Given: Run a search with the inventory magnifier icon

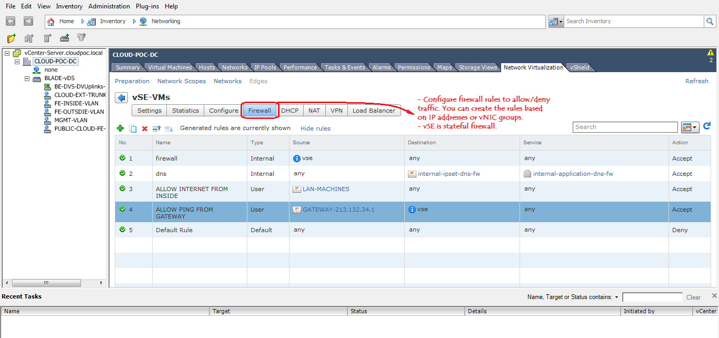Looking at the screenshot, I should [x=709, y=21].
